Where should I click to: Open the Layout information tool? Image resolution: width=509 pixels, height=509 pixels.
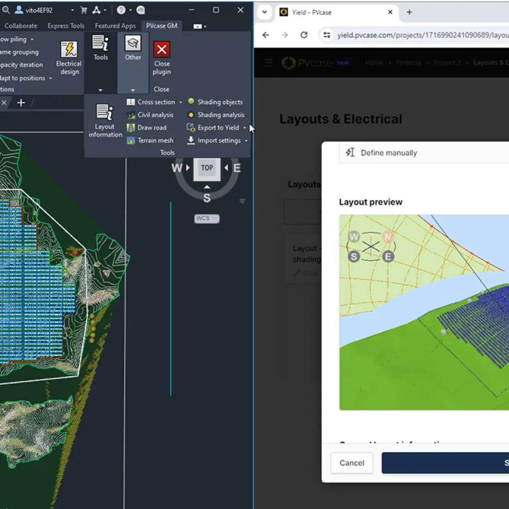tap(105, 121)
